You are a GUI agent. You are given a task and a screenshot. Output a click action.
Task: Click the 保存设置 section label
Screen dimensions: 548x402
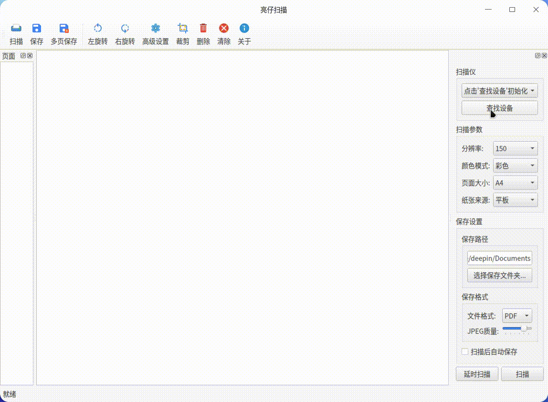469,222
